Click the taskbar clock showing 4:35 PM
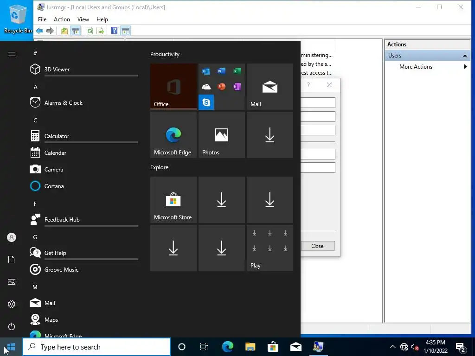 pos(435,347)
